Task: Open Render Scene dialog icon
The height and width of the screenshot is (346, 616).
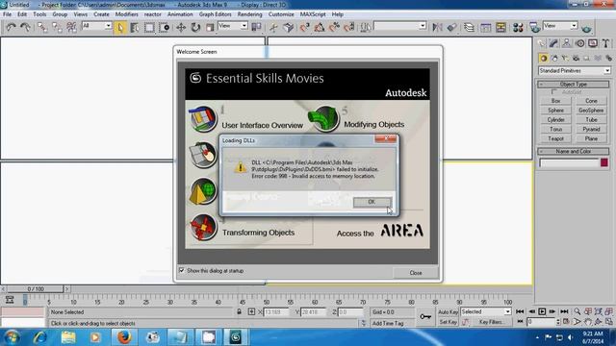Action: coord(535,27)
